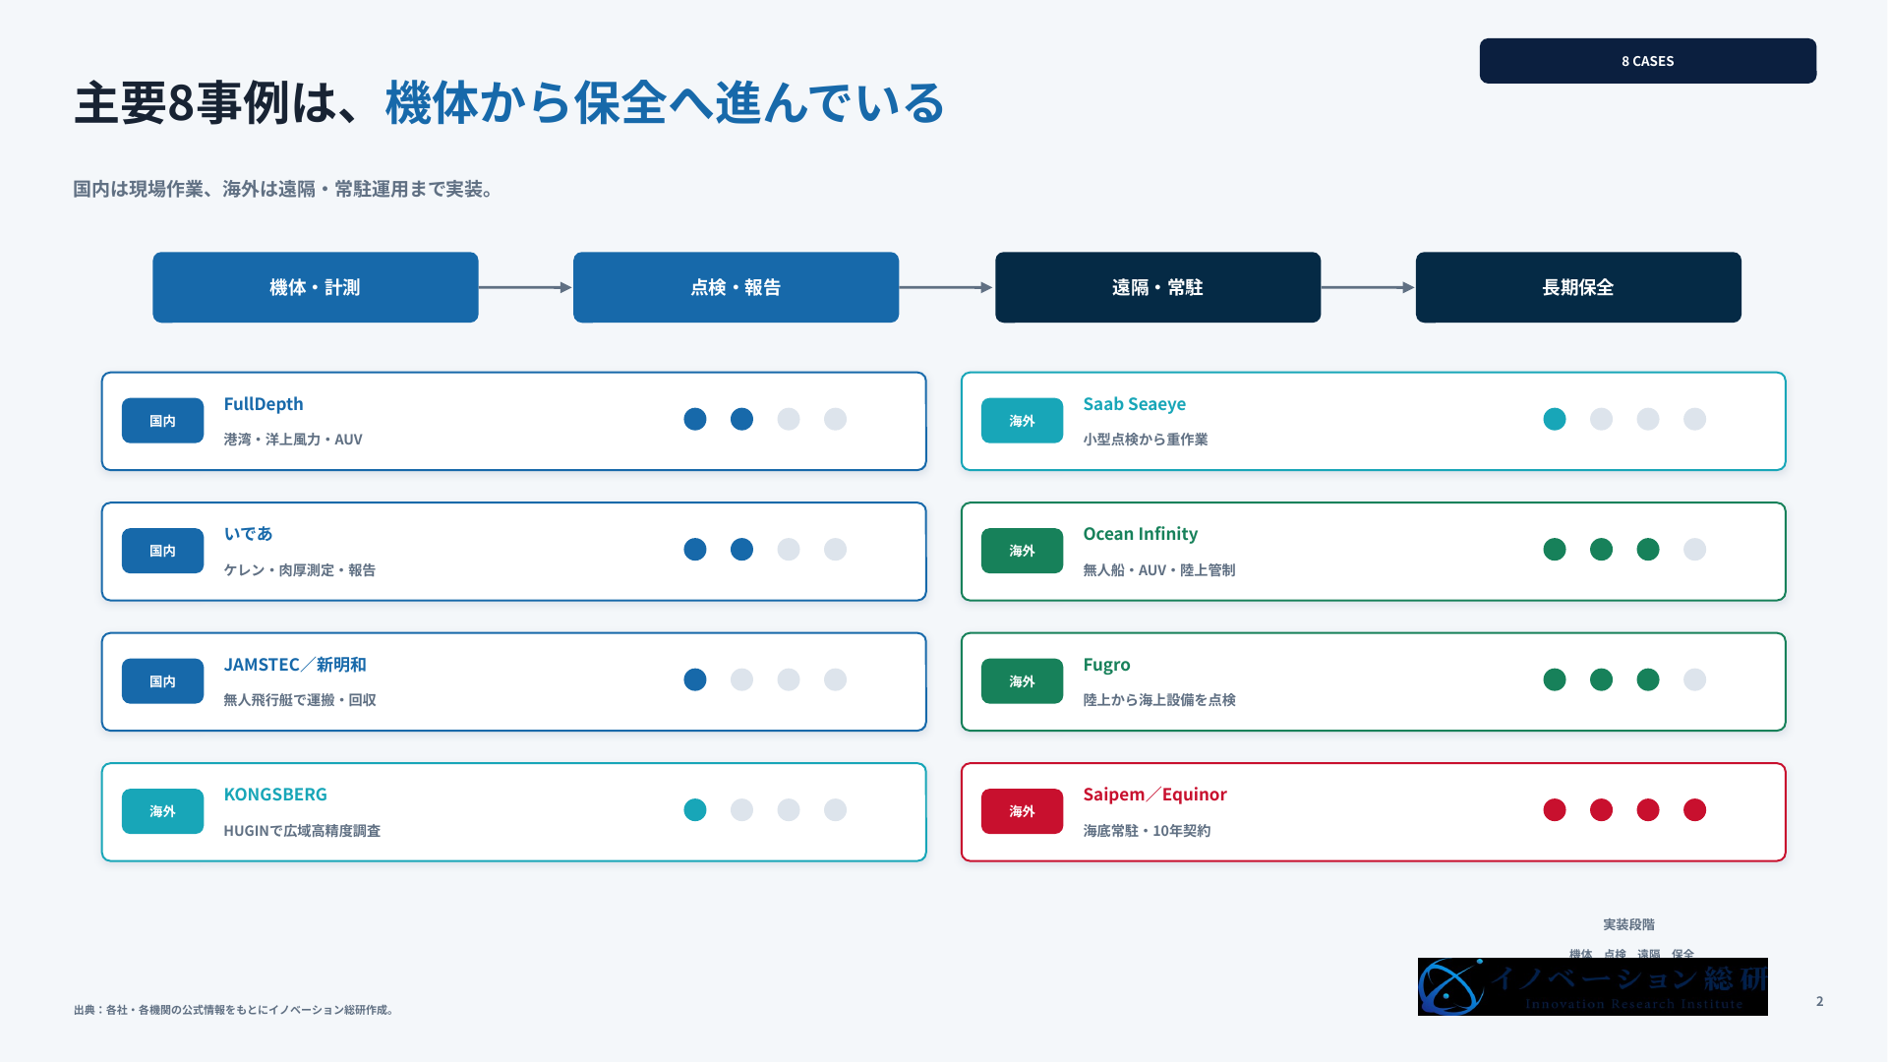Click the 実装段階 legend label

pos(1628,924)
